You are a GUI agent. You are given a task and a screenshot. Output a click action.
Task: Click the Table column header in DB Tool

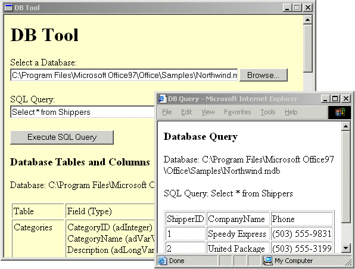pos(38,211)
